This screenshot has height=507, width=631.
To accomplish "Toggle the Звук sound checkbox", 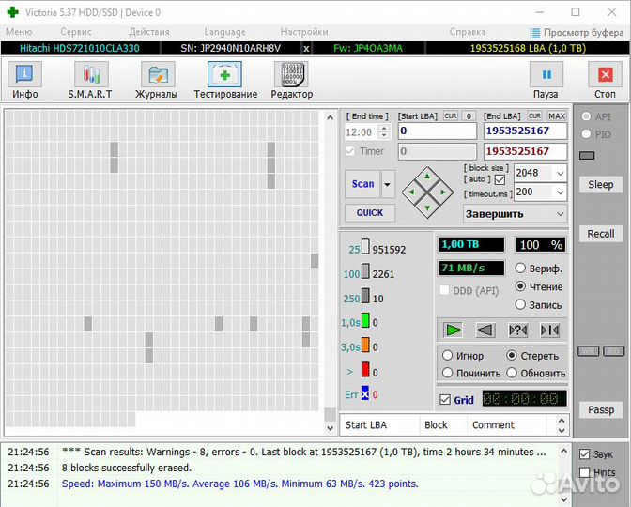I will point(584,454).
